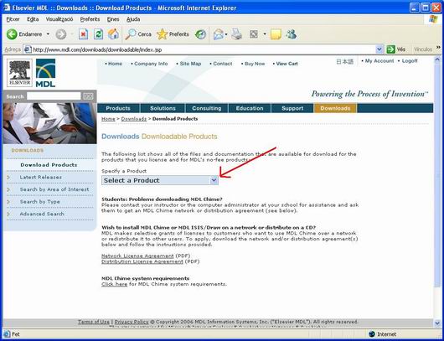Click the Go (Vés) button
Screen dimensions: 444x341
pyautogui.click(x=396, y=49)
